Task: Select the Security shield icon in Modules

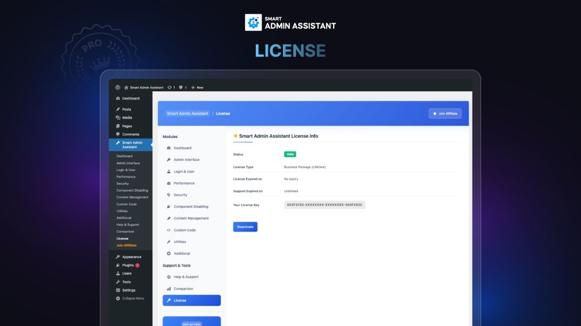Action: coord(169,194)
